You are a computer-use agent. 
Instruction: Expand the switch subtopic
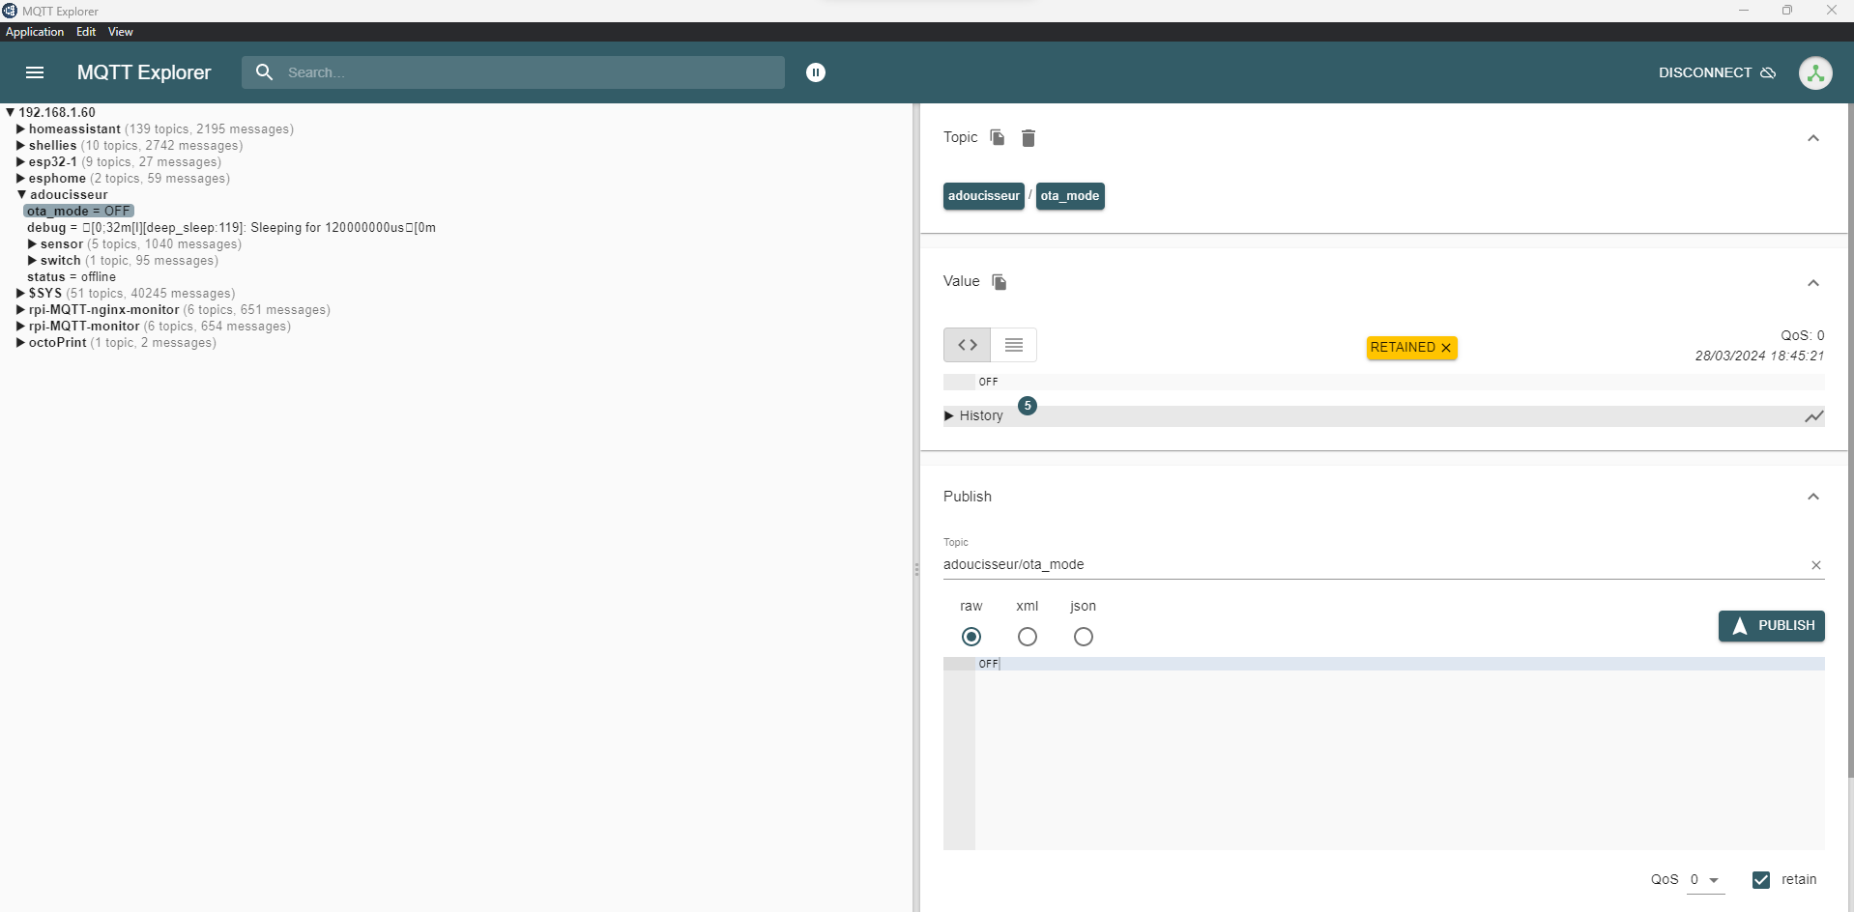click(32, 261)
